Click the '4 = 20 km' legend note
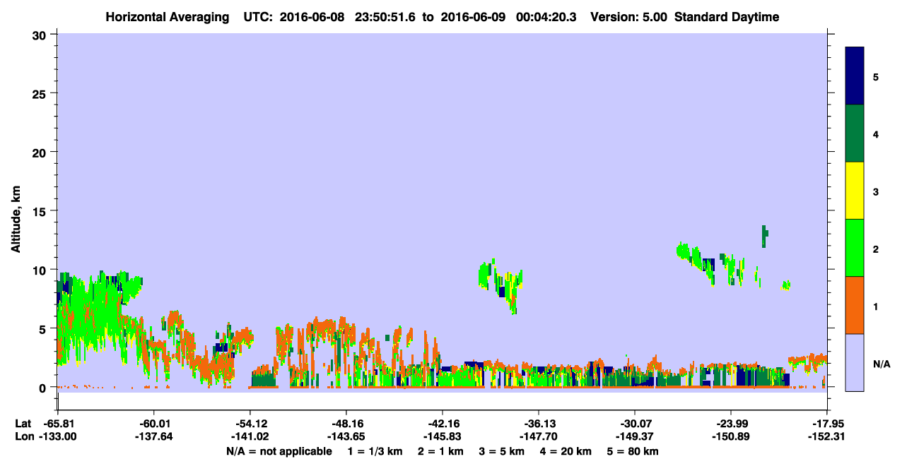Screen dimensions: 919x471 [x=565, y=451]
